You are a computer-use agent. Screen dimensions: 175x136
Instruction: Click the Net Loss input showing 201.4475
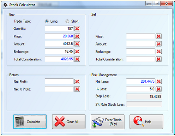(141, 82)
